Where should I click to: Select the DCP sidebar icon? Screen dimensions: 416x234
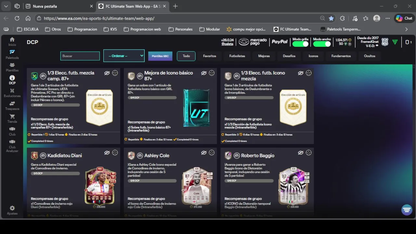point(12,80)
